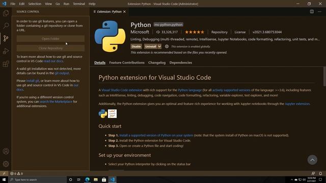326x183 pixels.
Task: Click the small Python logo badge
Action: [103, 114]
